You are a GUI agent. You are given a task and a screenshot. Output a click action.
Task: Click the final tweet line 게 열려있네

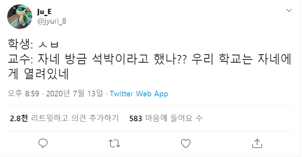coord(38,74)
